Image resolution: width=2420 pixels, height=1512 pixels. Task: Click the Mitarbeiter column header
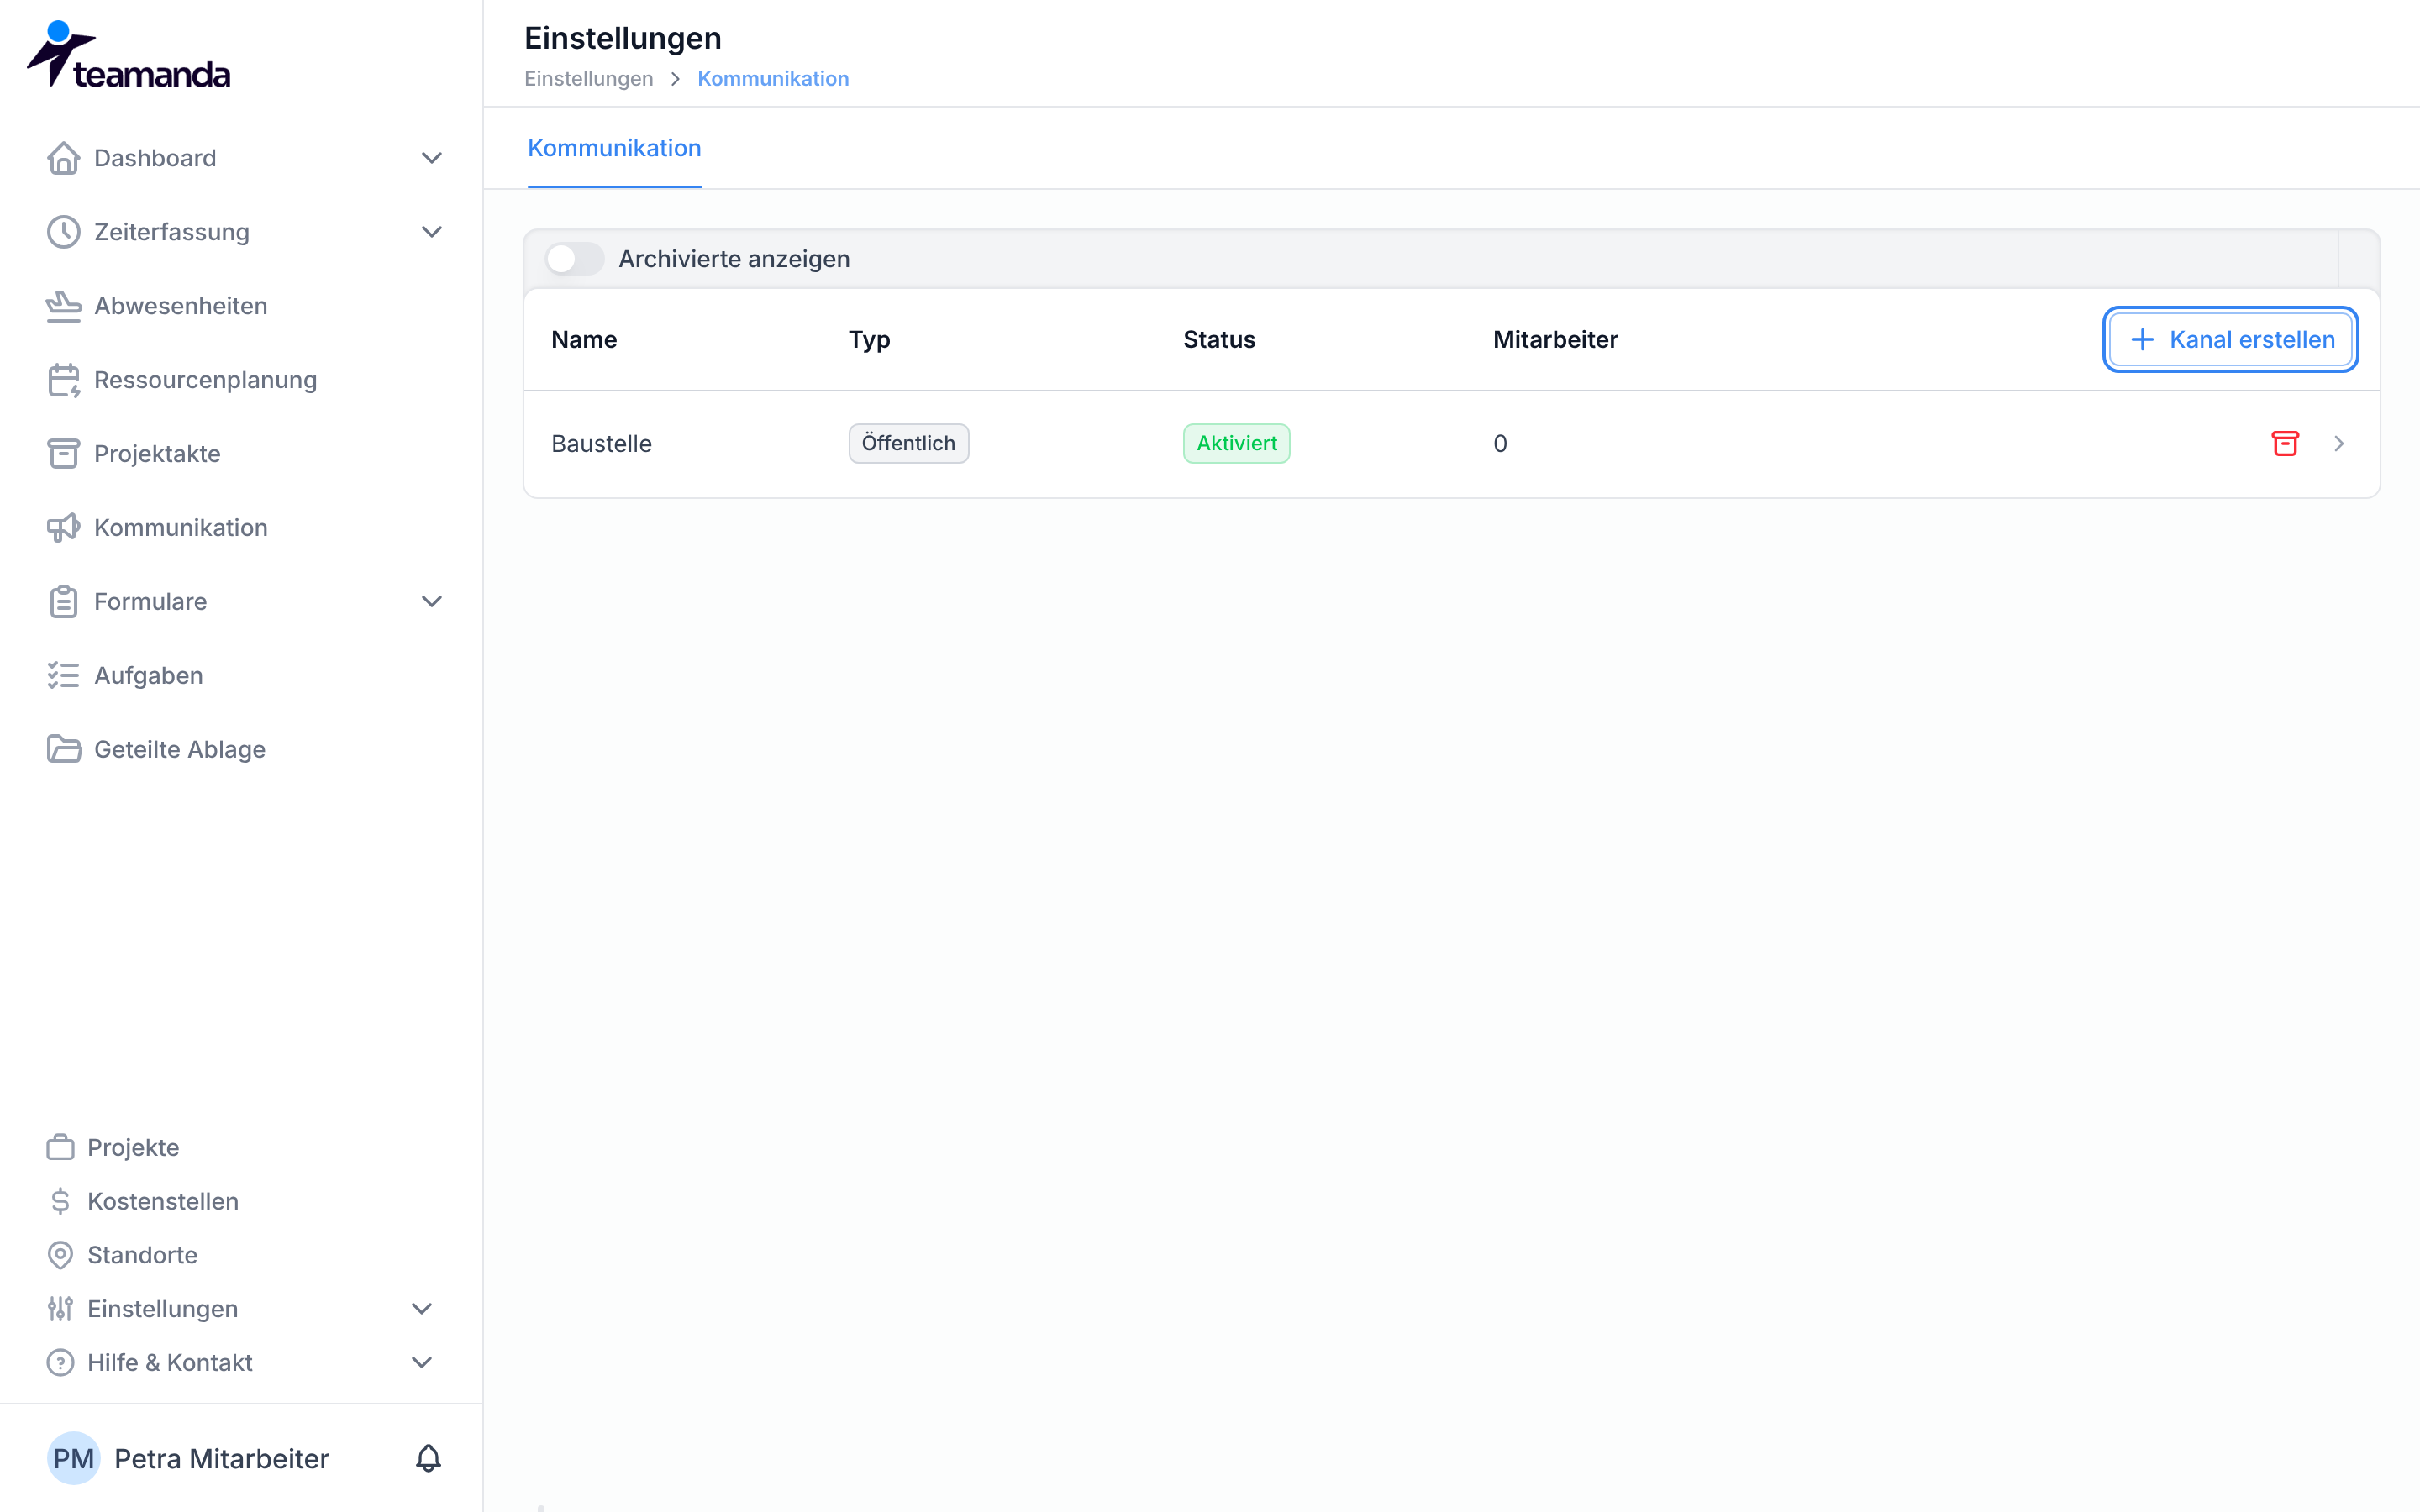click(x=1555, y=339)
